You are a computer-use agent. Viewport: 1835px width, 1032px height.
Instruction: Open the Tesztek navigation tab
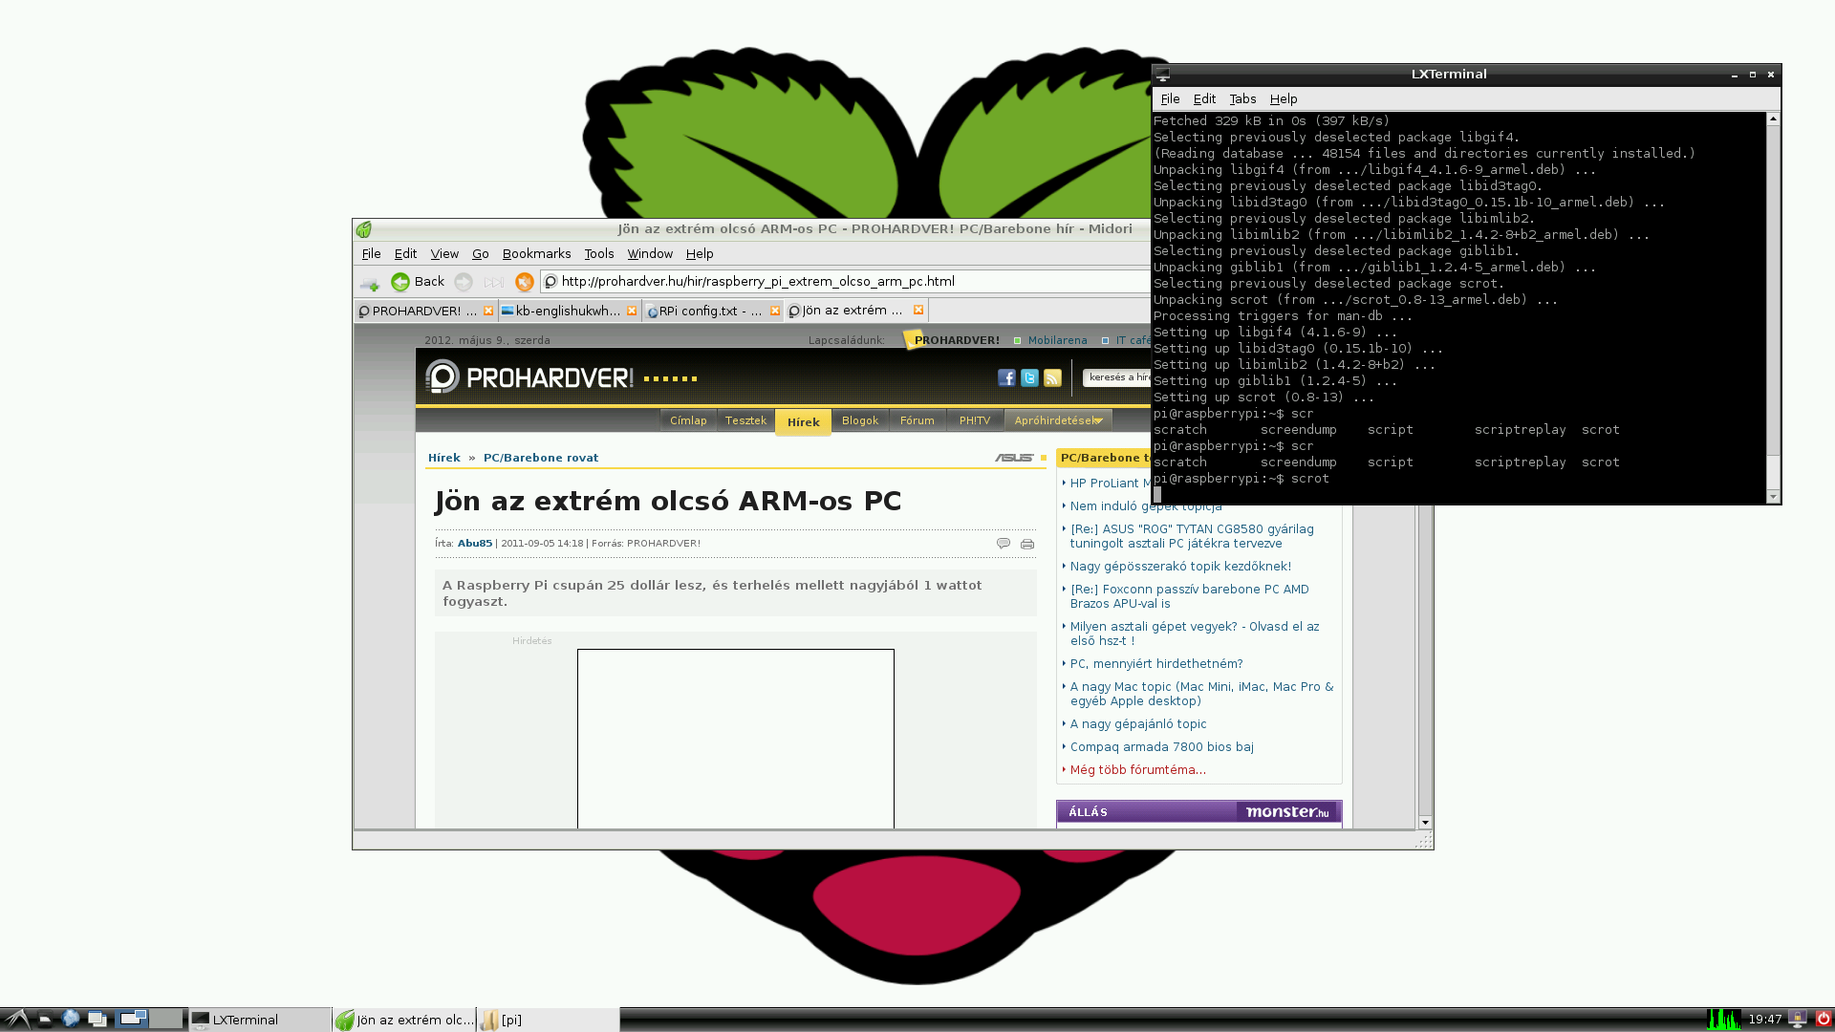click(745, 420)
